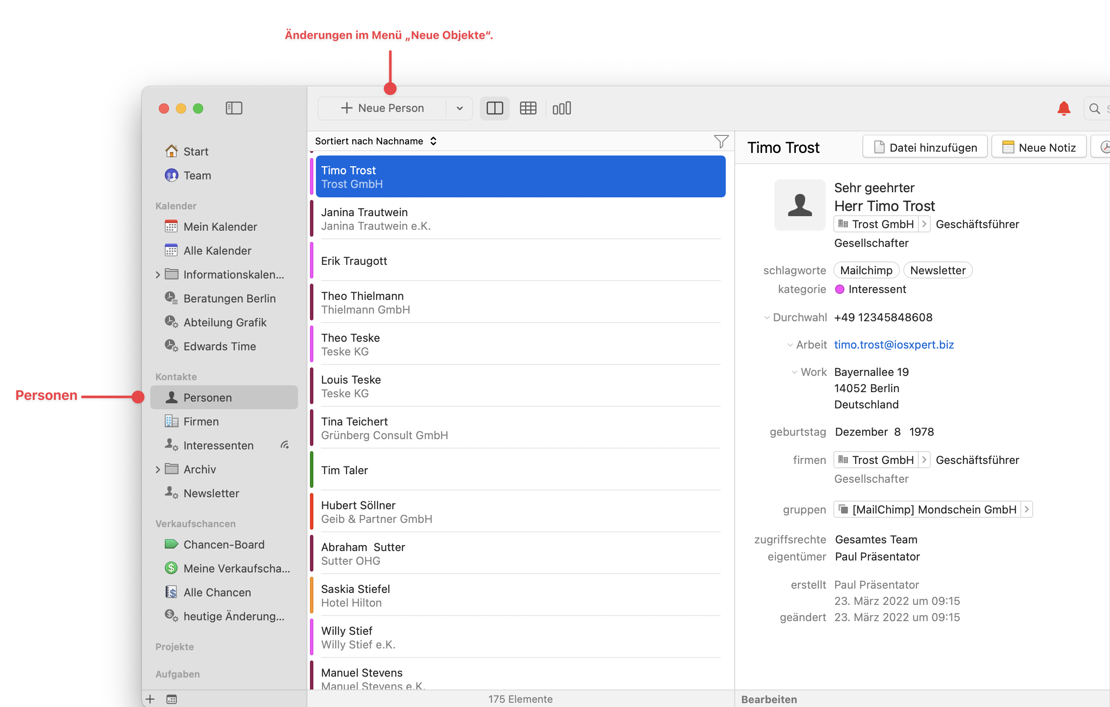The height and width of the screenshot is (707, 1110).
Task: Switch to the split list view icon
Action: pos(495,108)
